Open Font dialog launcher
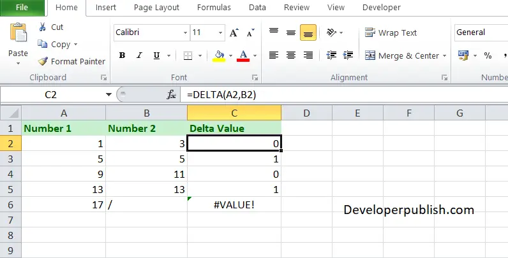508x258 pixels. coord(255,78)
